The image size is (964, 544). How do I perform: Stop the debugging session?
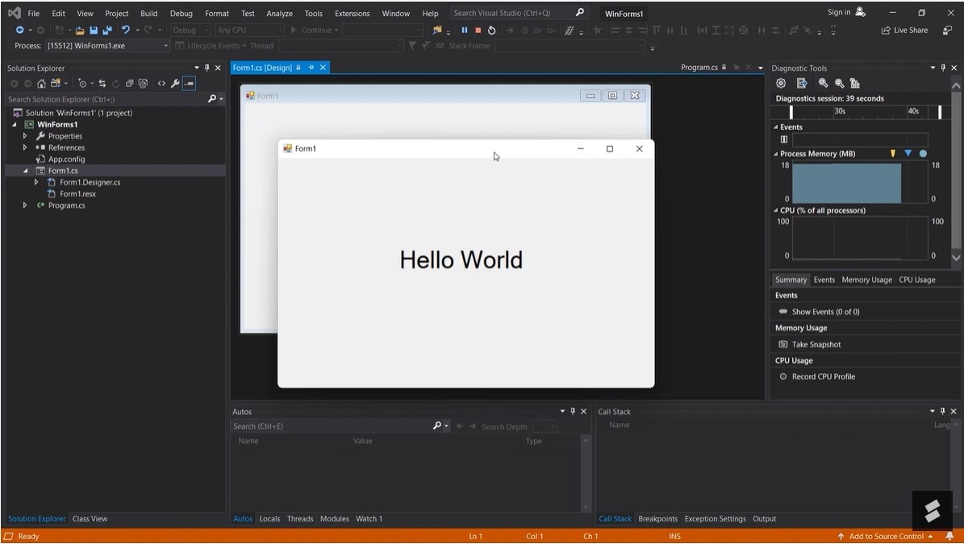479,30
